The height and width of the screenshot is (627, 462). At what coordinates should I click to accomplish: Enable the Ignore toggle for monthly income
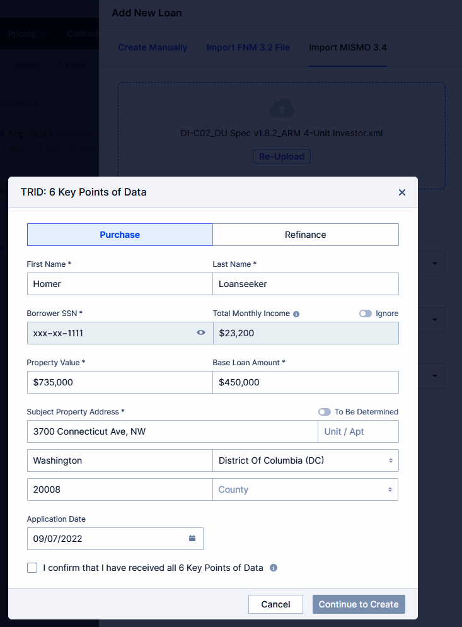(365, 313)
